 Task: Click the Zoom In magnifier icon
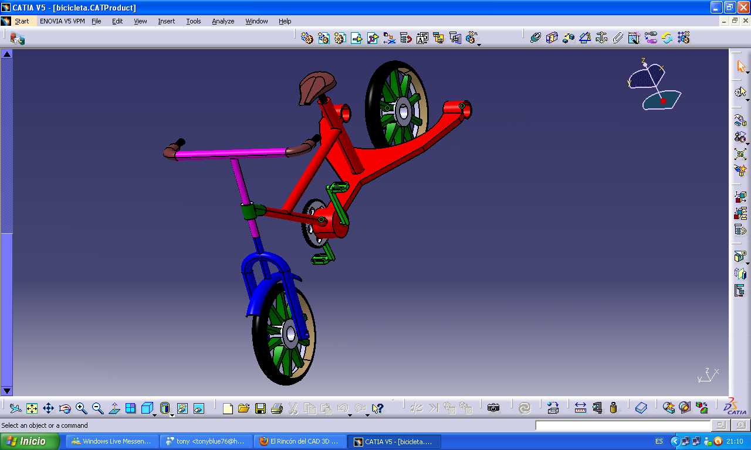click(x=82, y=408)
